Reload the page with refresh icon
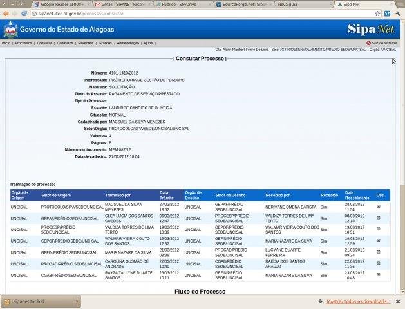 click(24, 14)
